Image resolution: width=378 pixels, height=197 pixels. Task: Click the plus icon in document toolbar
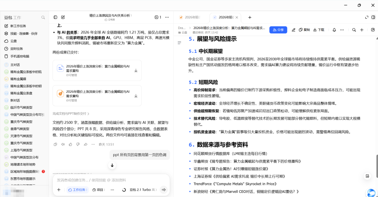tap(362, 30)
